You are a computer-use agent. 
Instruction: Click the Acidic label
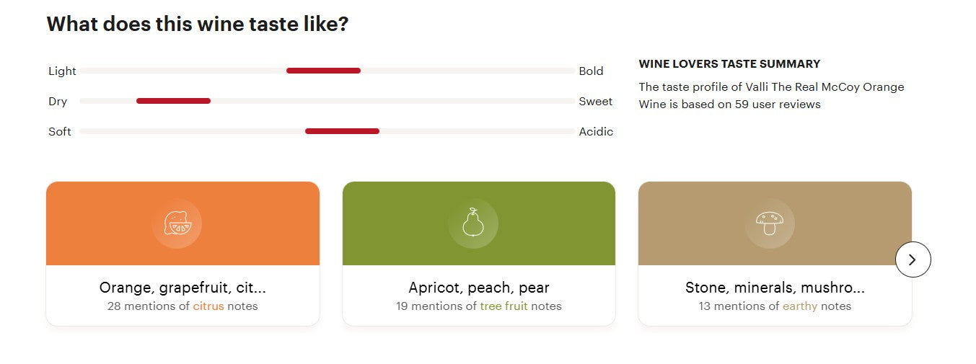(596, 131)
